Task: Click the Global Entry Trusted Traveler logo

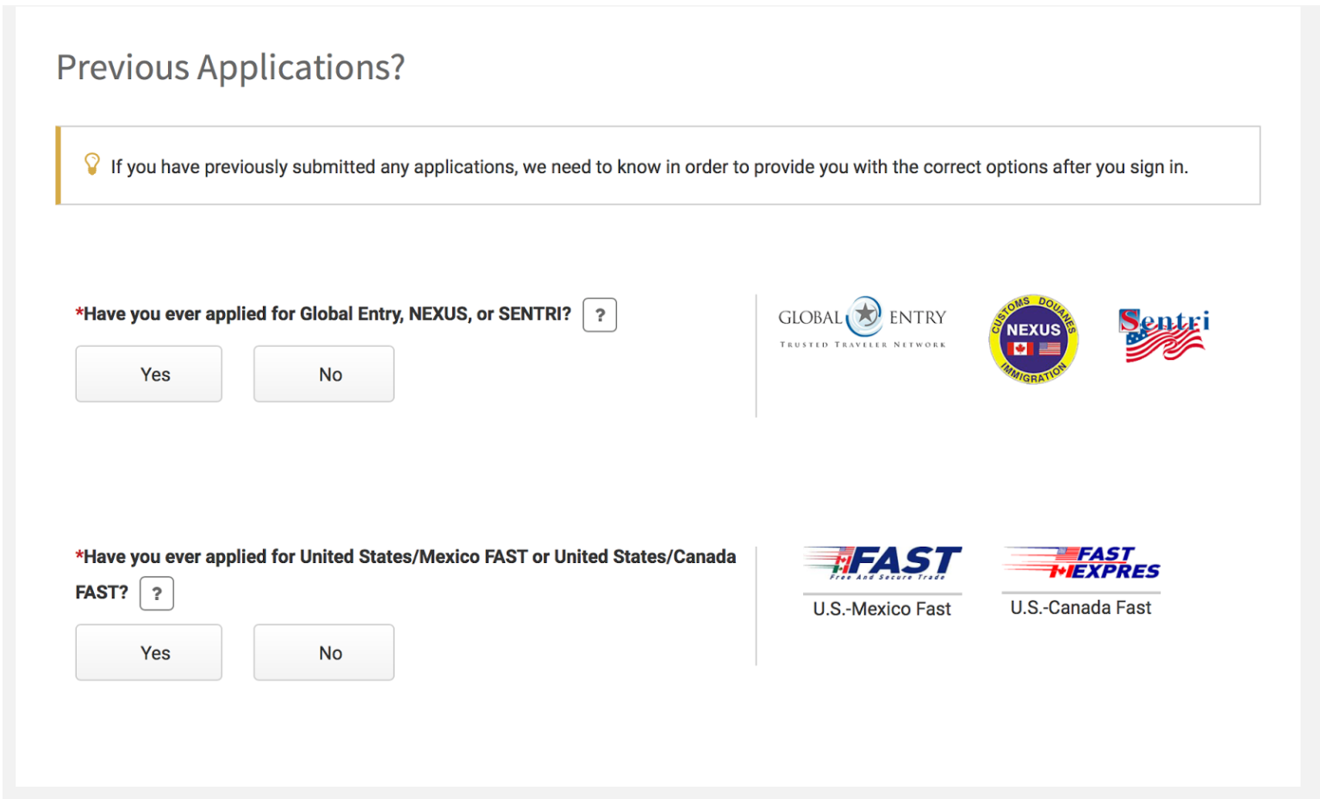Action: pyautogui.click(x=862, y=323)
